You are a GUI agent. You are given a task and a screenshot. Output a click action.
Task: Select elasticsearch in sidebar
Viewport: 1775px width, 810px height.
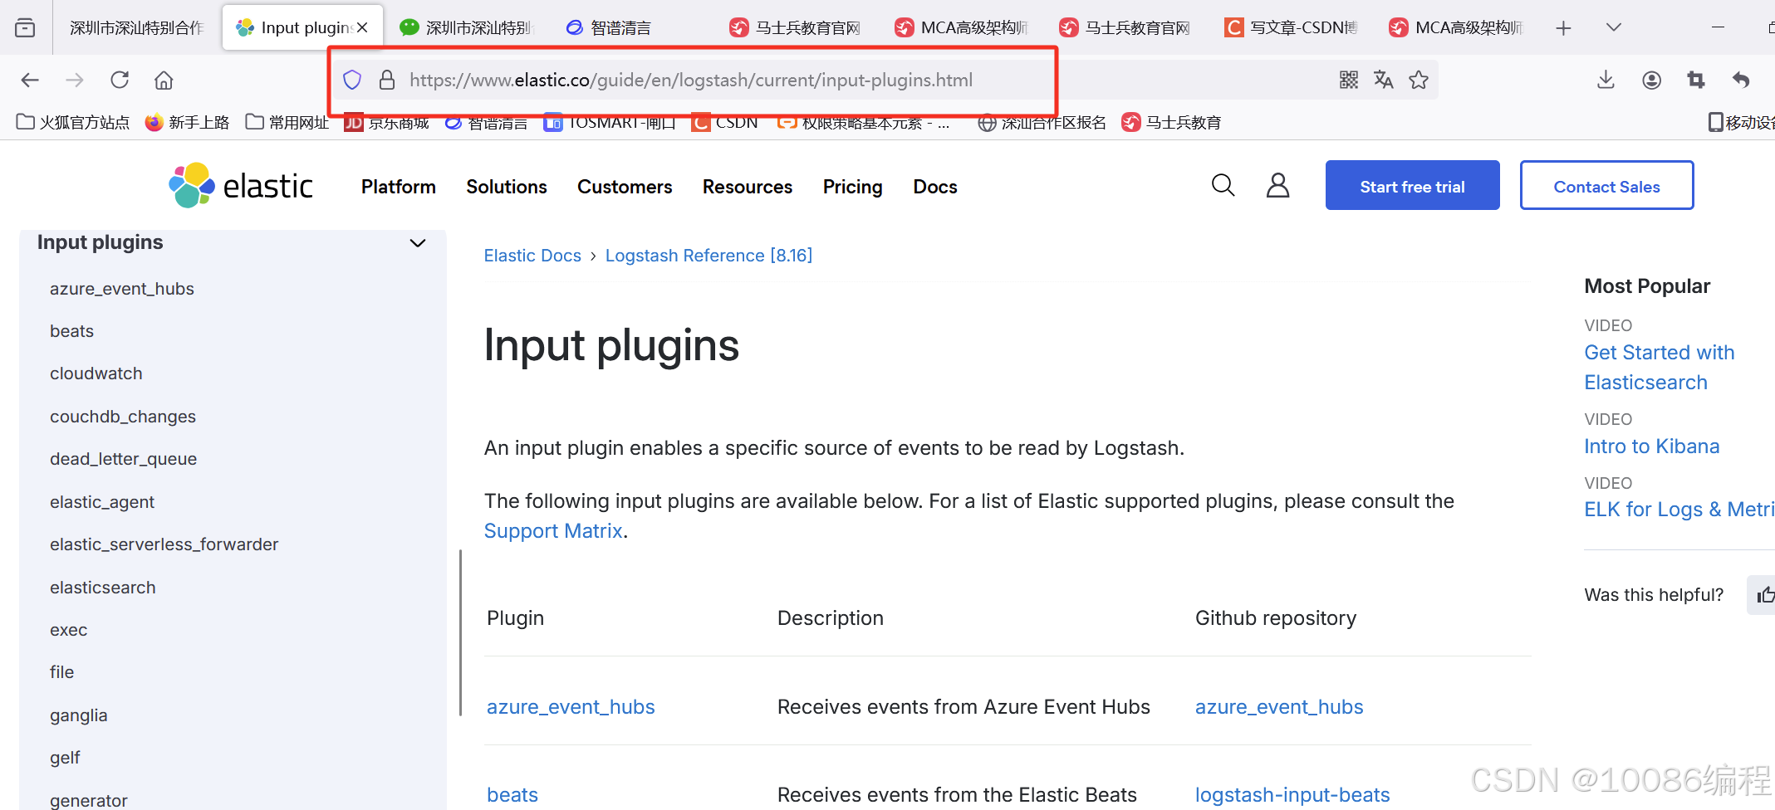click(x=103, y=588)
